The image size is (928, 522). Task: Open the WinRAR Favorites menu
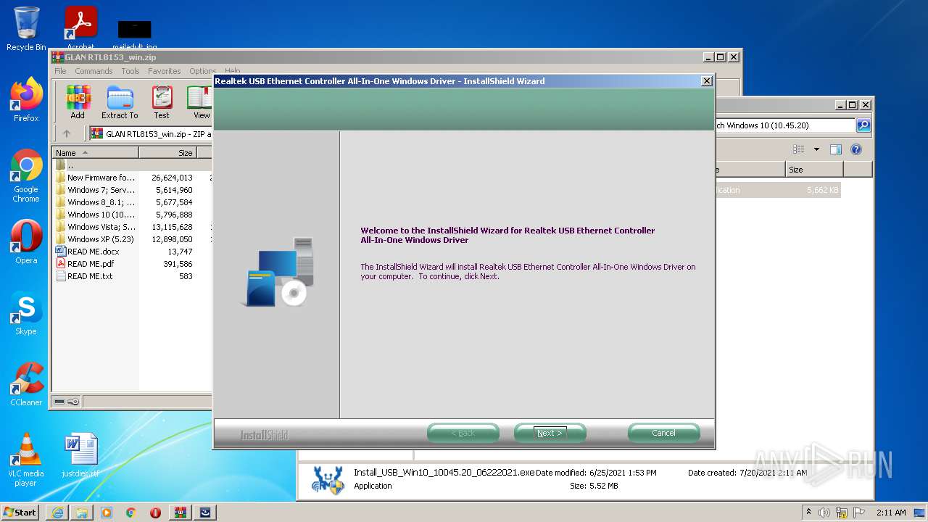(x=165, y=71)
